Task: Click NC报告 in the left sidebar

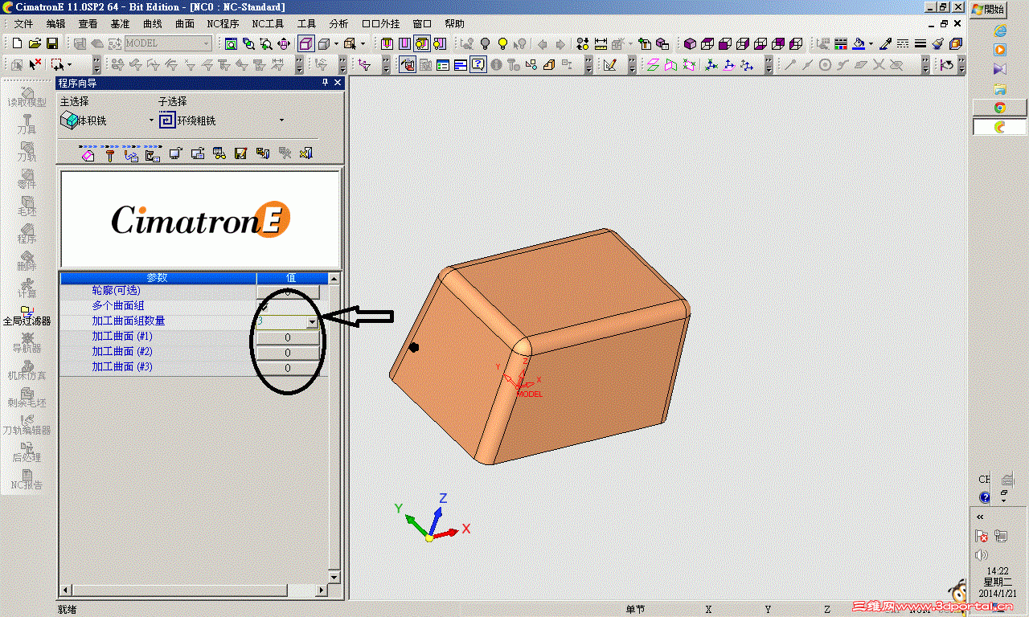Action: coord(27,480)
